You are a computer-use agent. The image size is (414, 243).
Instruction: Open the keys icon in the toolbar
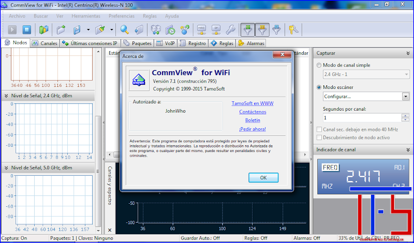293,29
